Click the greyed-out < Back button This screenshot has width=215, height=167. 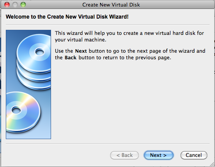click(125, 155)
